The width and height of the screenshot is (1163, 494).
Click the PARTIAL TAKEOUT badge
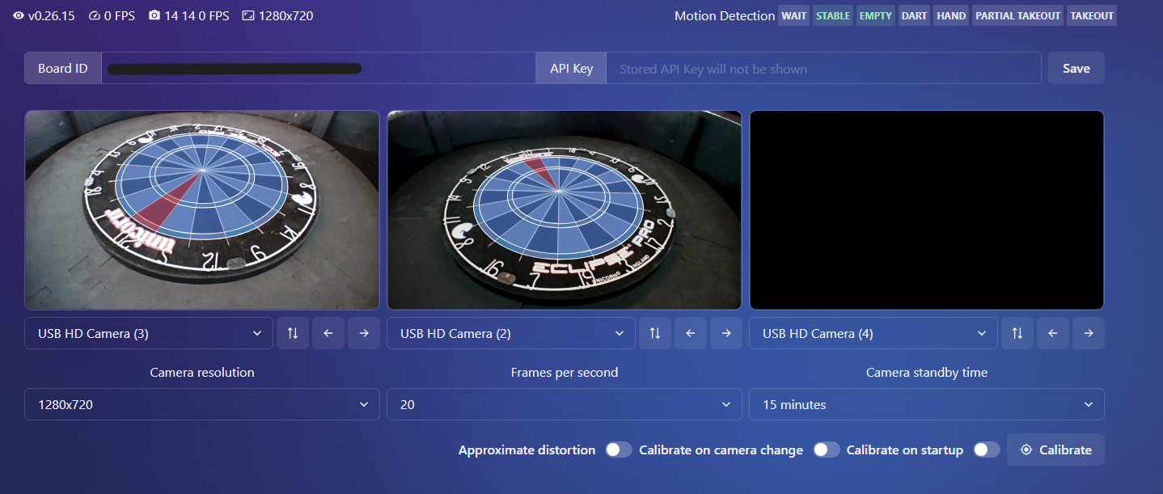click(1017, 15)
